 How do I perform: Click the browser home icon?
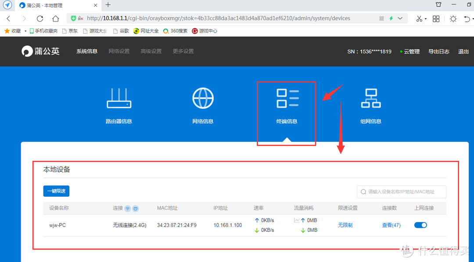55,18
